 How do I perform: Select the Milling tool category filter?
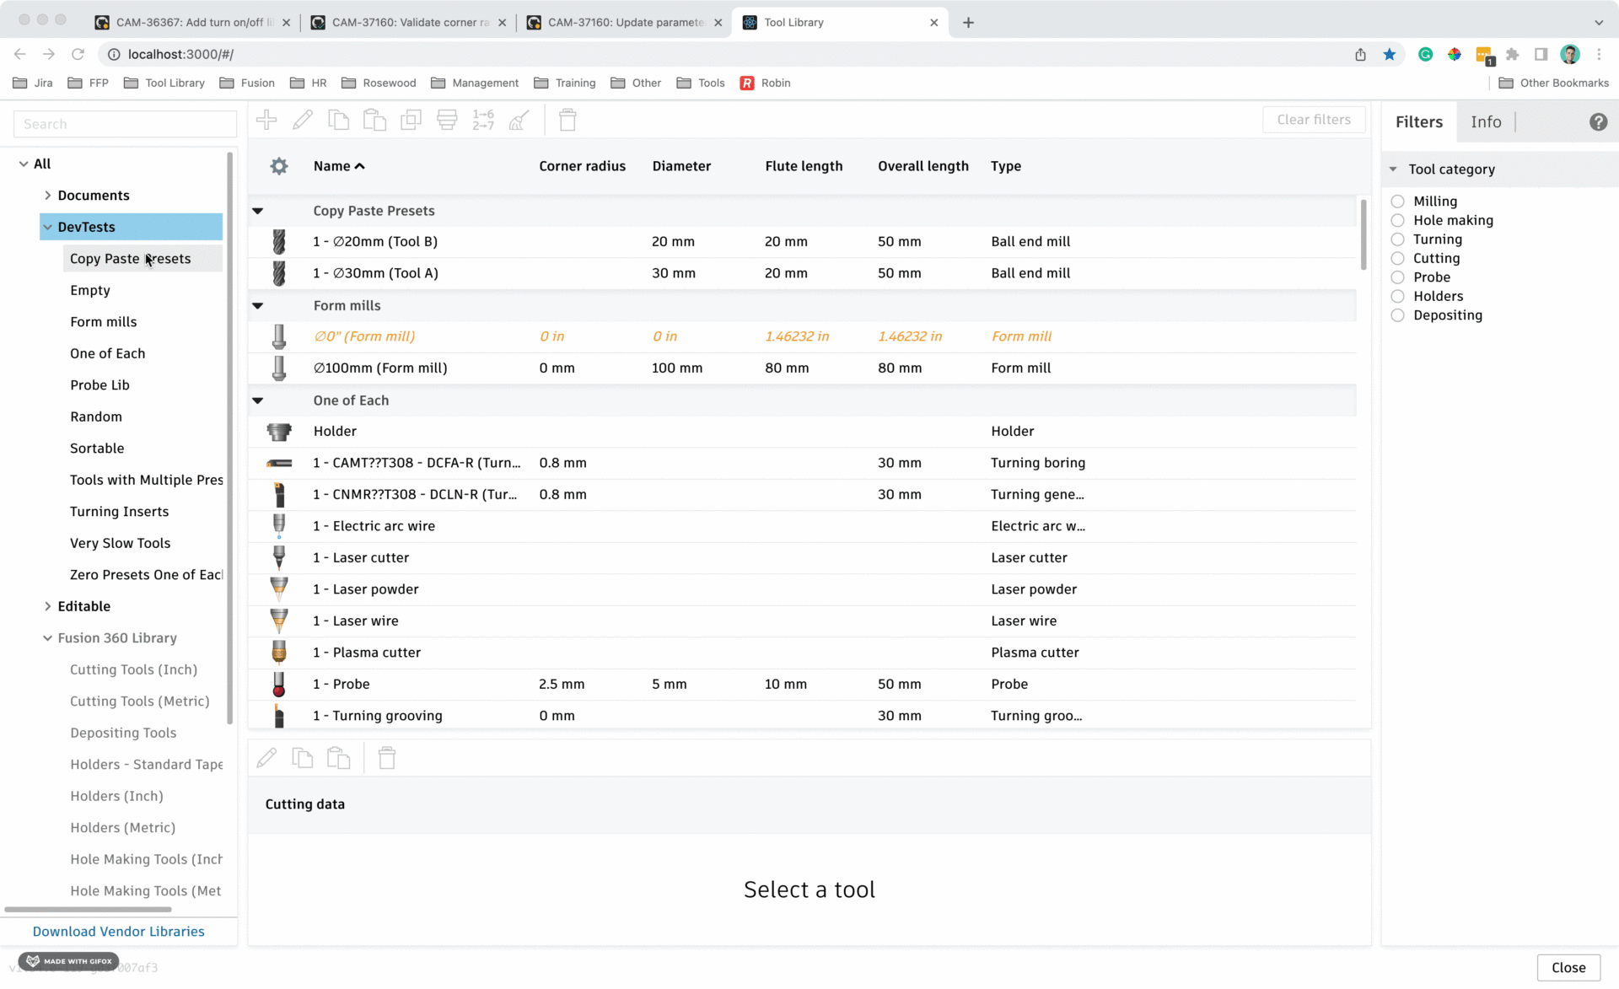pos(1398,201)
